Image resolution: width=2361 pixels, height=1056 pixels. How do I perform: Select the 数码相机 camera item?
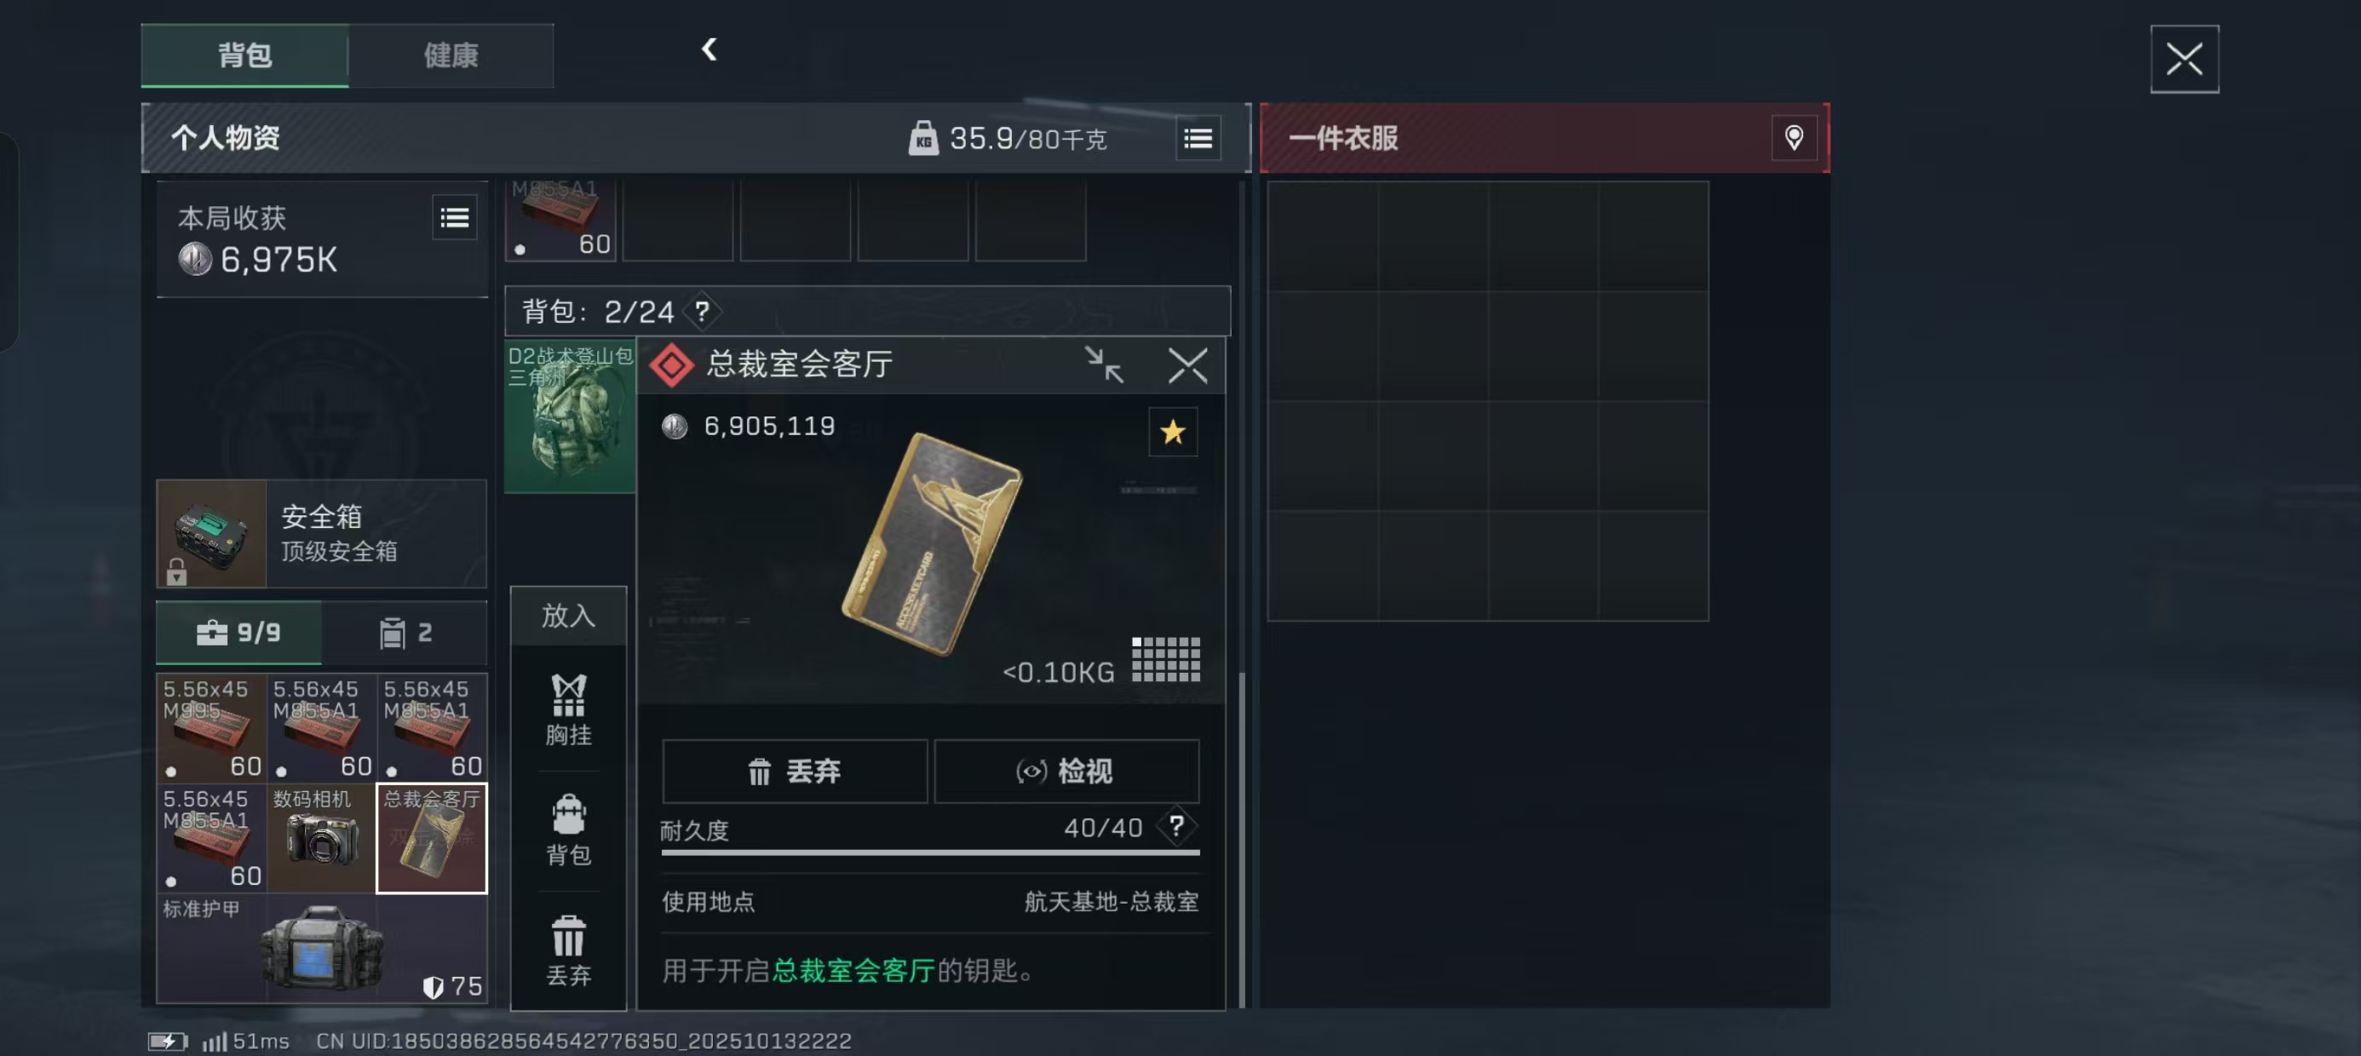(321, 838)
